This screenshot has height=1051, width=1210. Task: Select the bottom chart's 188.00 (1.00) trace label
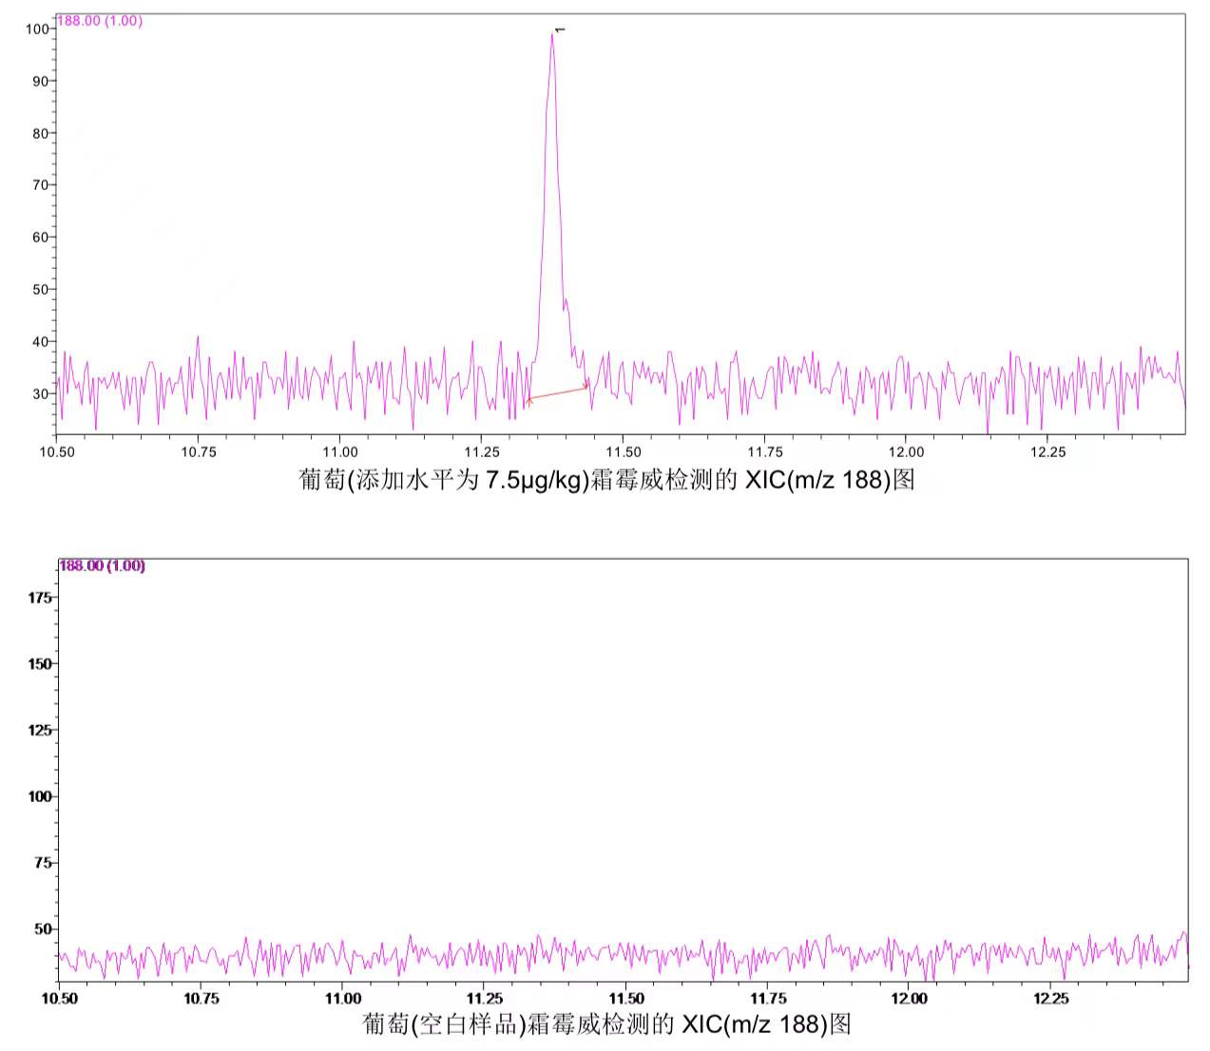point(102,565)
